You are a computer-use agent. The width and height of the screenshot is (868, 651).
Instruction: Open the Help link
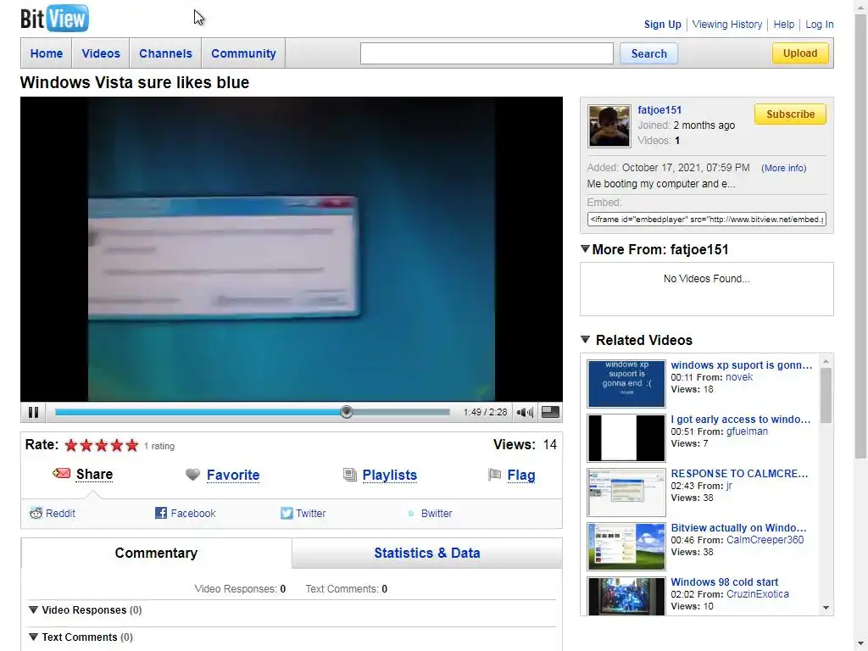tap(783, 25)
